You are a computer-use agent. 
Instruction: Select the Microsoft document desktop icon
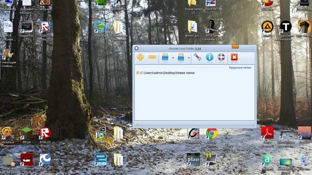click(x=27, y=7)
